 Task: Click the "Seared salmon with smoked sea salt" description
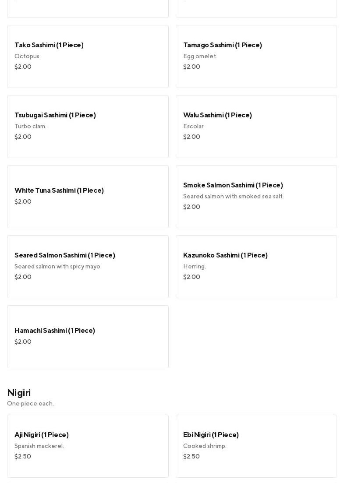click(x=233, y=197)
